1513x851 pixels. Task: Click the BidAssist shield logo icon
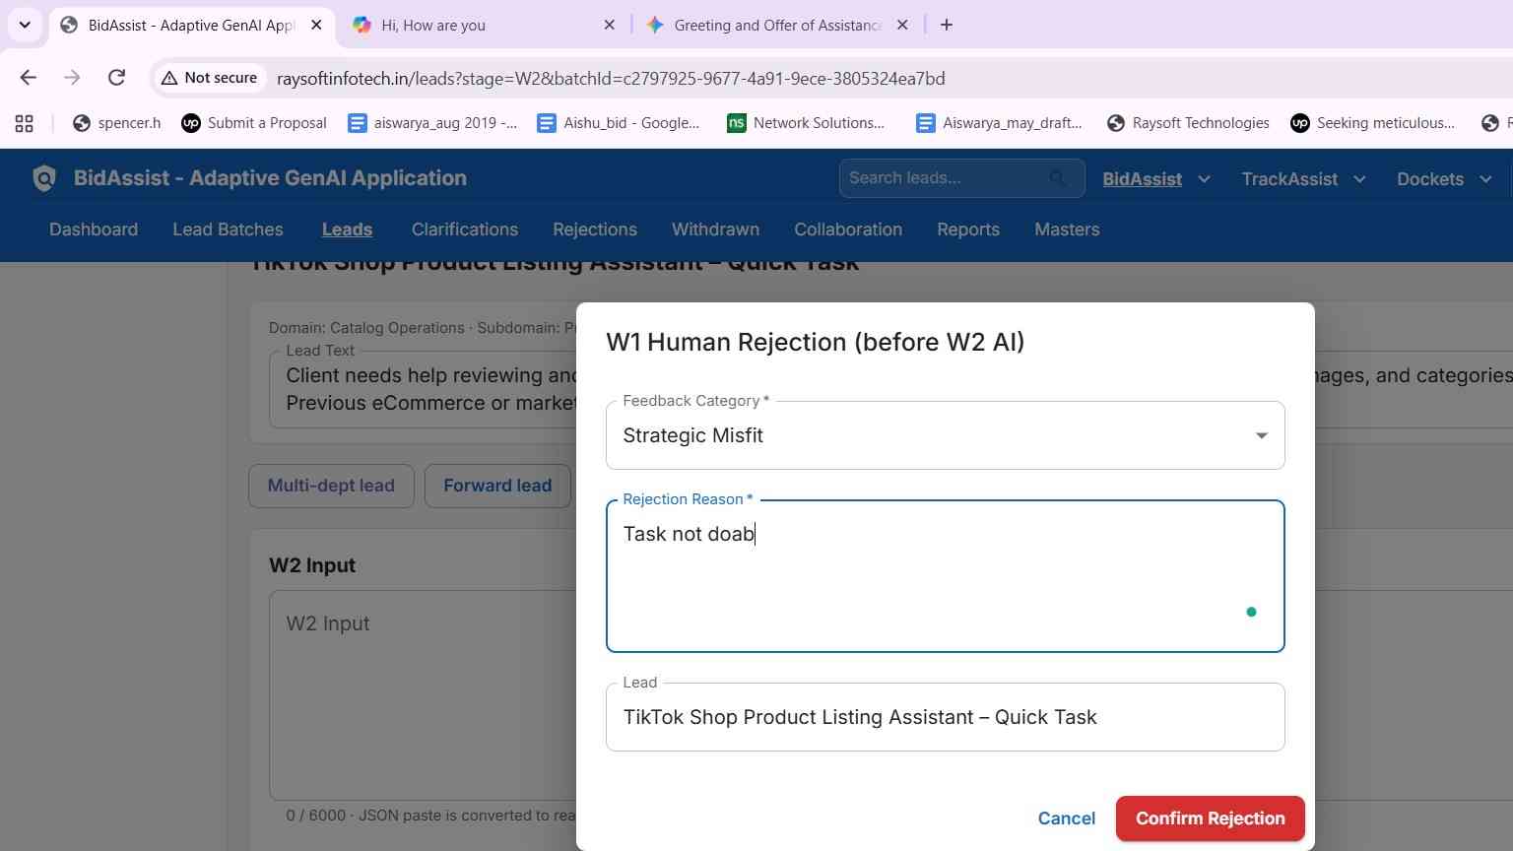pyautogui.click(x=44, y=178)
